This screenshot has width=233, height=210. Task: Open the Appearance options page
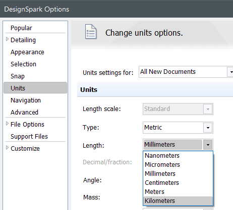27,52
